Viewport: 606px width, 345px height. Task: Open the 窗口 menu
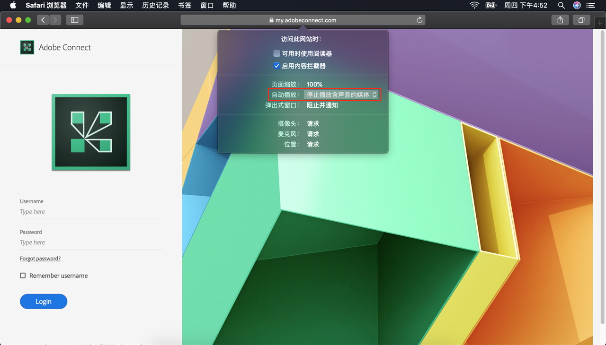point(207,5)
